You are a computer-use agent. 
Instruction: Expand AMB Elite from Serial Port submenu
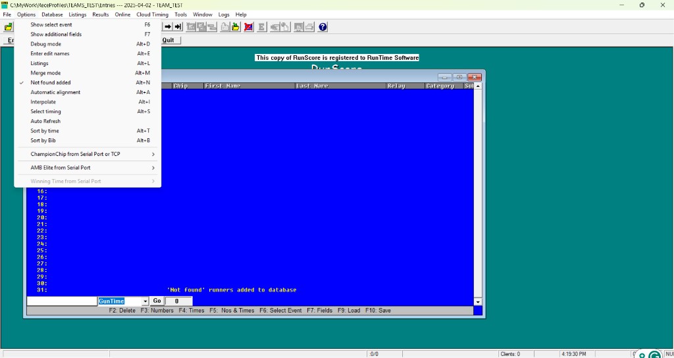pyautogui.click(x=88, y=168)
